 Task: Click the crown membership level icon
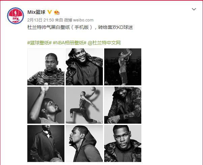point(57,12)
